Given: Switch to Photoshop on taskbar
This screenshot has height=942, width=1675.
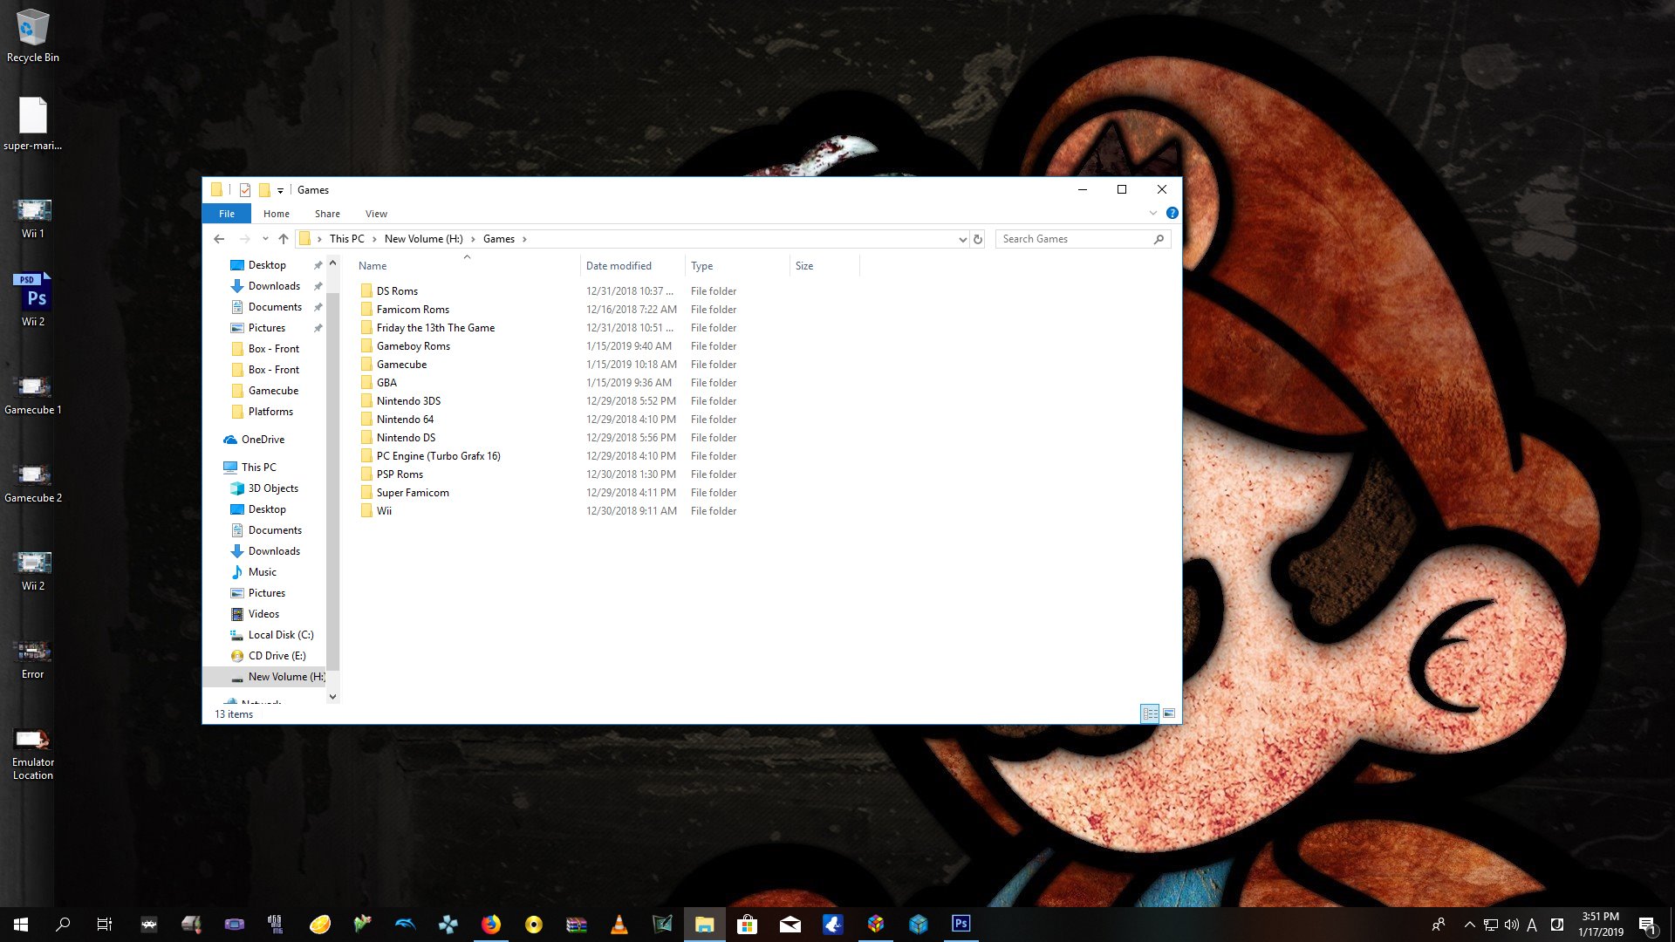Looking at the screenshot, I should coord(961,925).
